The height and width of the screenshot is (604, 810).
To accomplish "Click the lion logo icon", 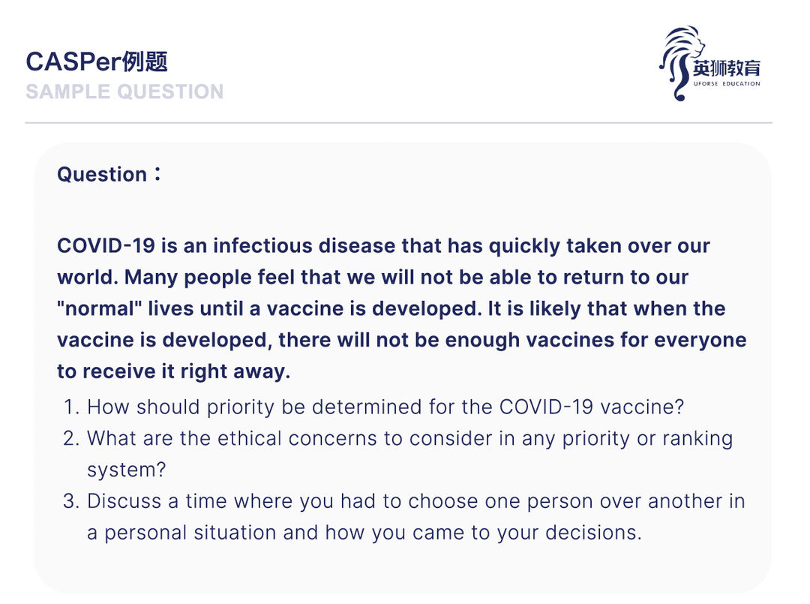I will click(x=680, y=63).
